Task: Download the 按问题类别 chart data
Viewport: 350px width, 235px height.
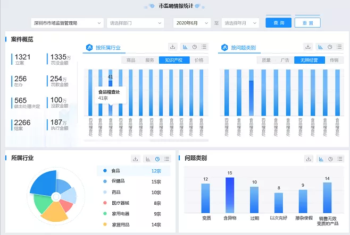Action: pos(307,47)
